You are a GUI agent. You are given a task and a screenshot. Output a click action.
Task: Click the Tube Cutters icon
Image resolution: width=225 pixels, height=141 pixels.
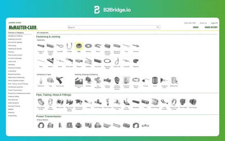pyautogui.click(x=107, y=102)
